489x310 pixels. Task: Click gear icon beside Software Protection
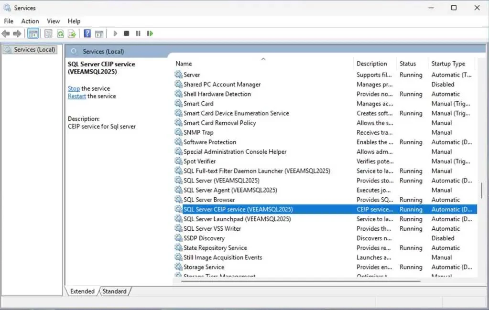click(x=178, y=142)
